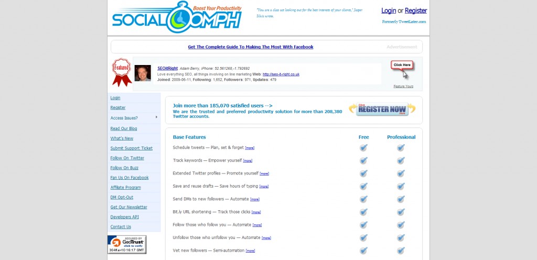Screen dimensions: 537x260
Task: Open the SEOitRight profile name link
Action: 167,69
